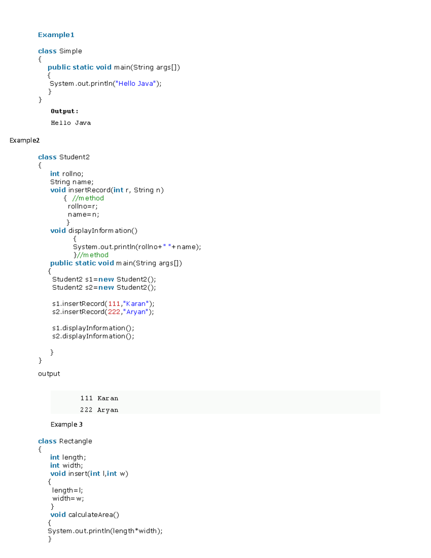This screenshot has width=431, height=558.
Task: Click the s2.displayInformation call
Action: (x=93, y=336)
